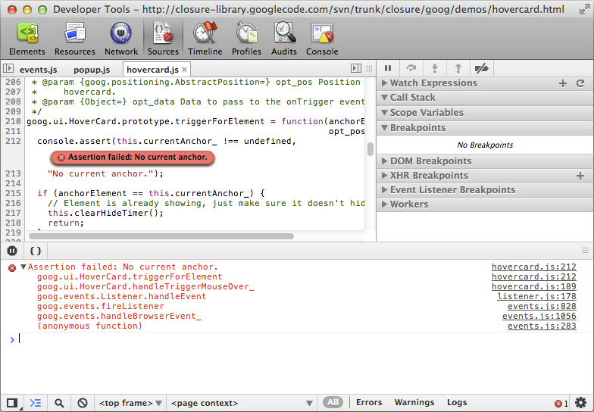Toggle pretty print curly braces button
The image size is (594, 412).
[36, 251]
